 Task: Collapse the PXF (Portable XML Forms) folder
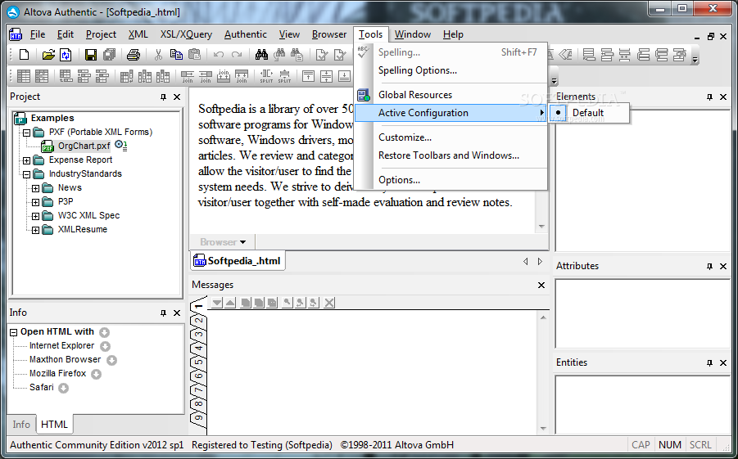pos(26,133)
